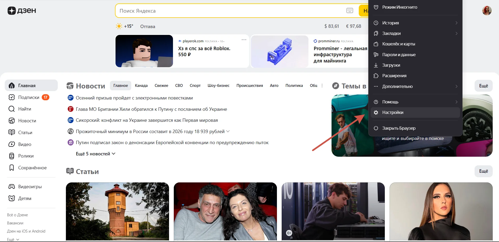Open the three-dot menu on playerok ad
499x242 pixels.
click(244, 40)
